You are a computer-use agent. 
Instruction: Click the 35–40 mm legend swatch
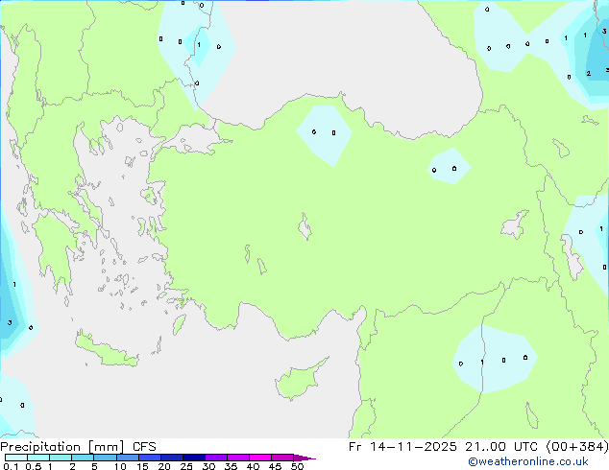pos(238,458)
